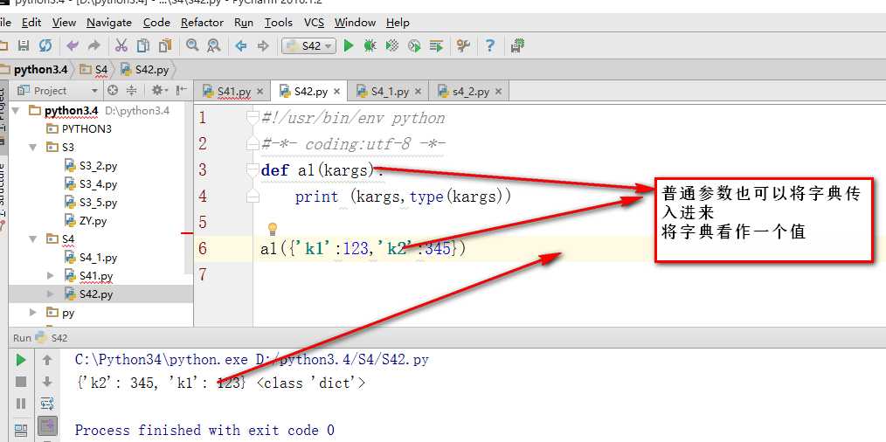Open the Tools menu
The width and height of the screenshot is (886, 442).
coord(279,23)
